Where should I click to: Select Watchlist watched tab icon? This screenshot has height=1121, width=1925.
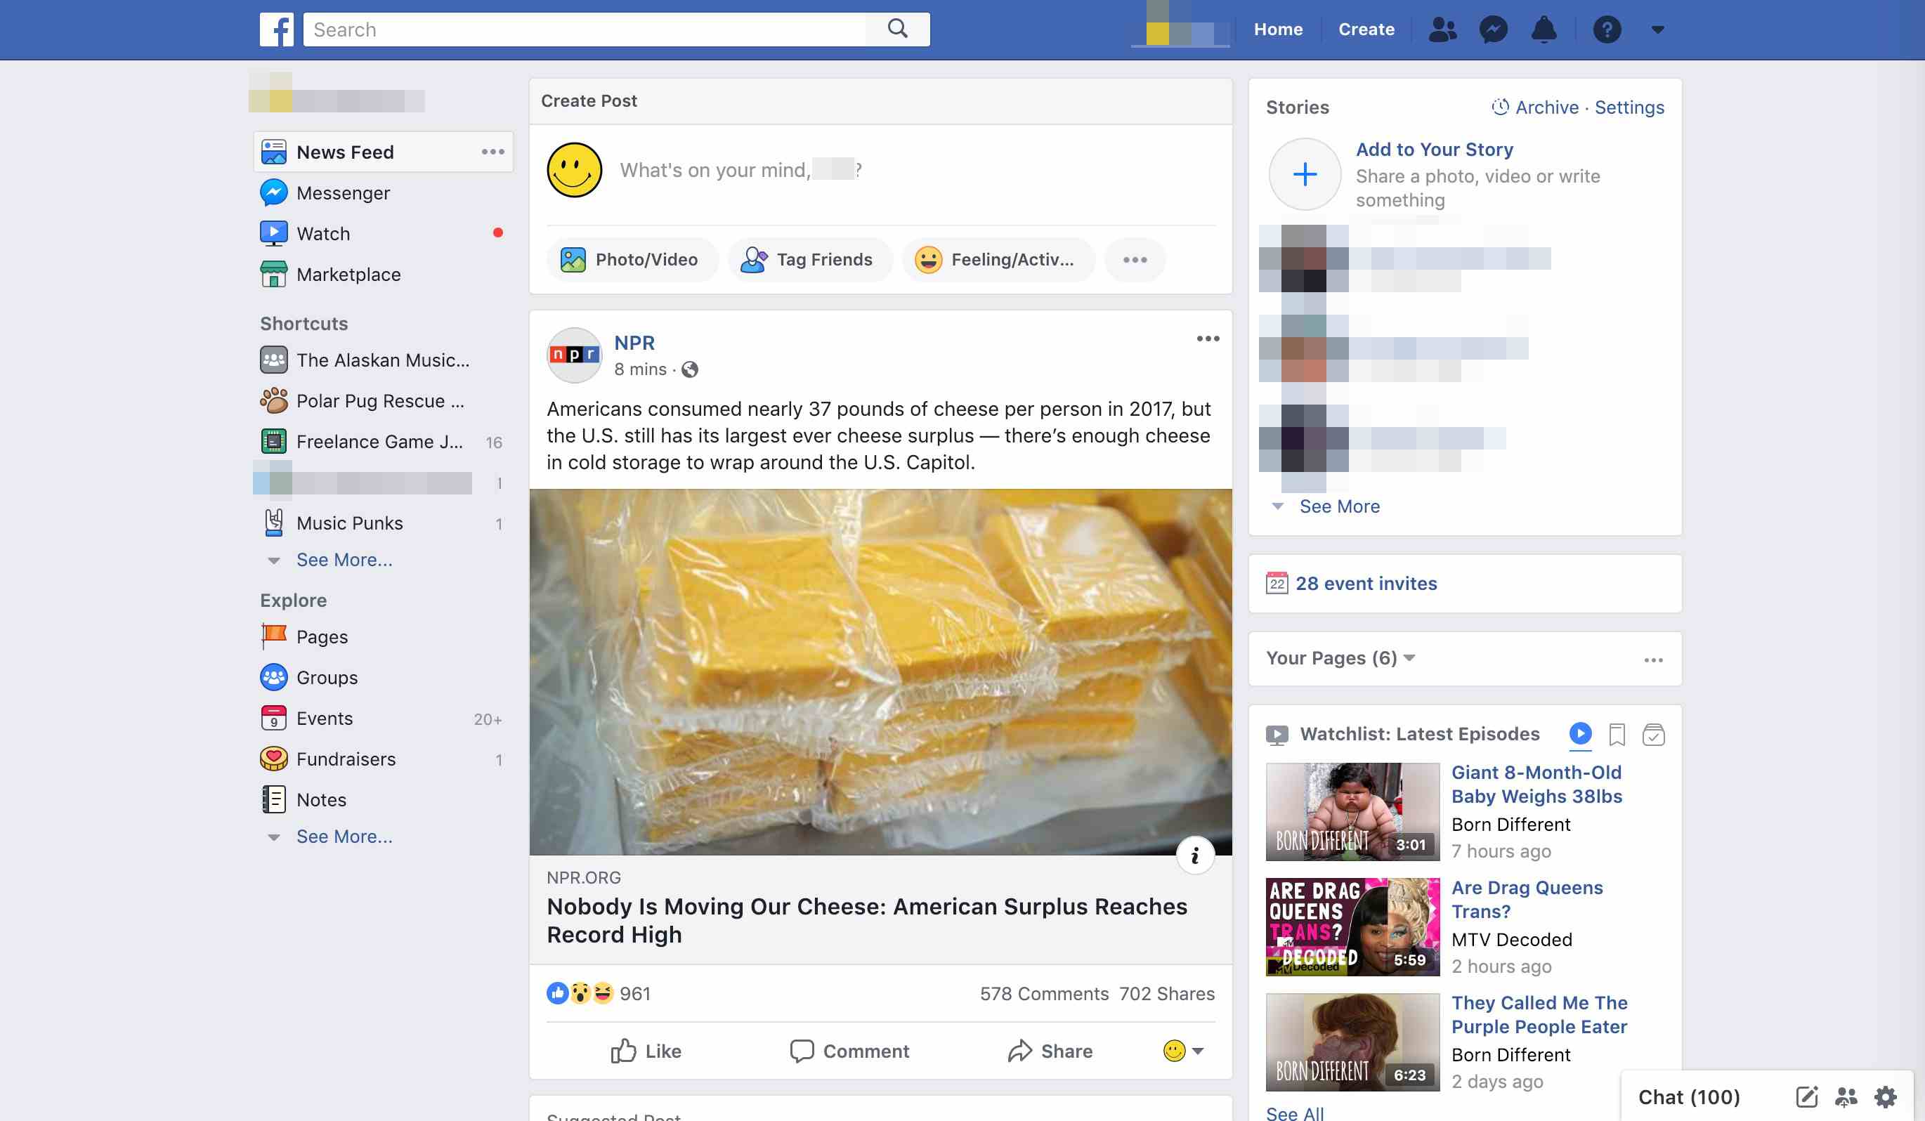pos(1653,735)
